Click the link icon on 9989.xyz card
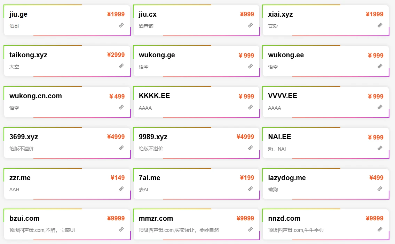Image resolution: width=395 pixels, height=244 pixels. (250, 148)
